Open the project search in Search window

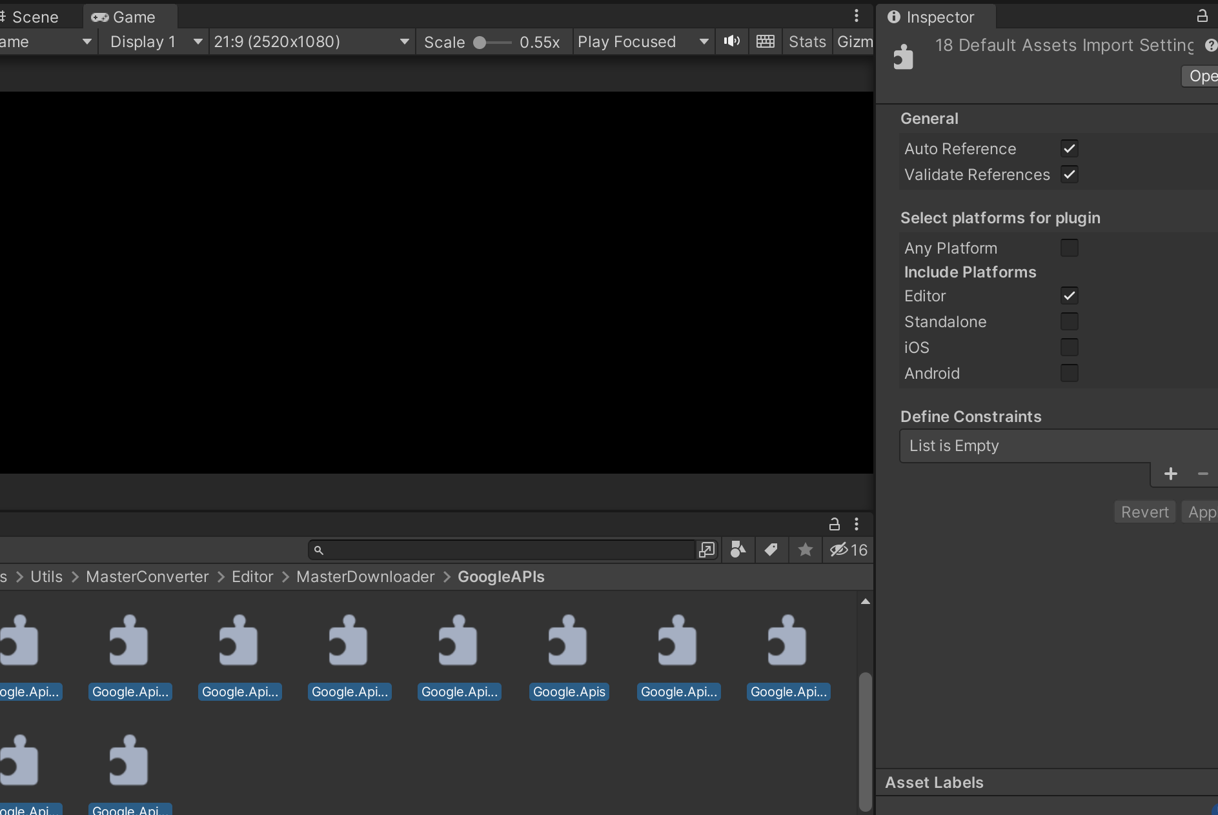(x=707, y=550)
